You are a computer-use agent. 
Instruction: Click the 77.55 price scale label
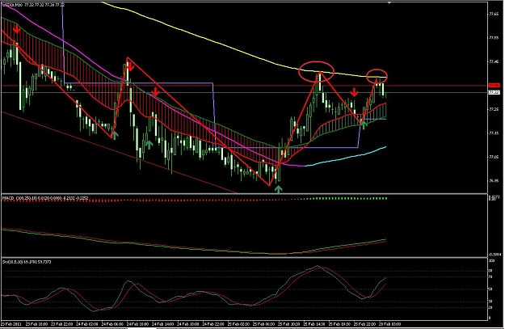[x=494, y=38]
